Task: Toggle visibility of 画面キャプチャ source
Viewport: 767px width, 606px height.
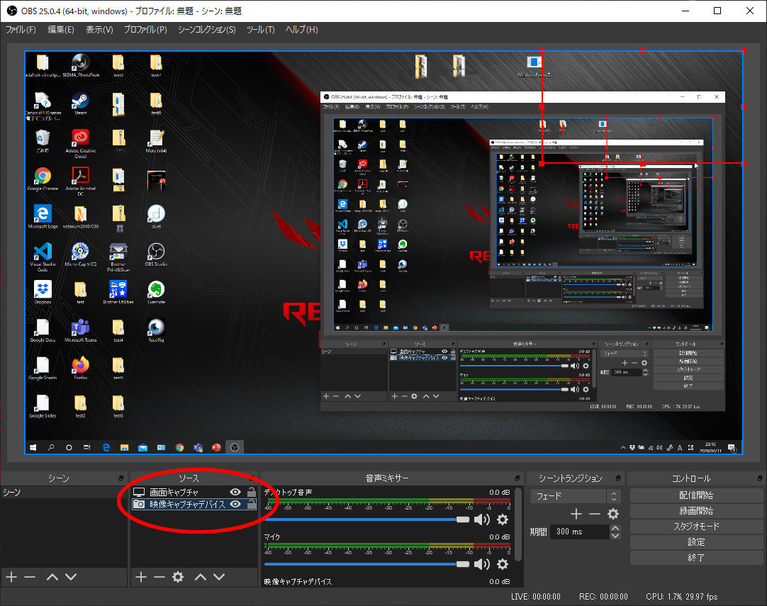Action: click(x=235, y=492)
